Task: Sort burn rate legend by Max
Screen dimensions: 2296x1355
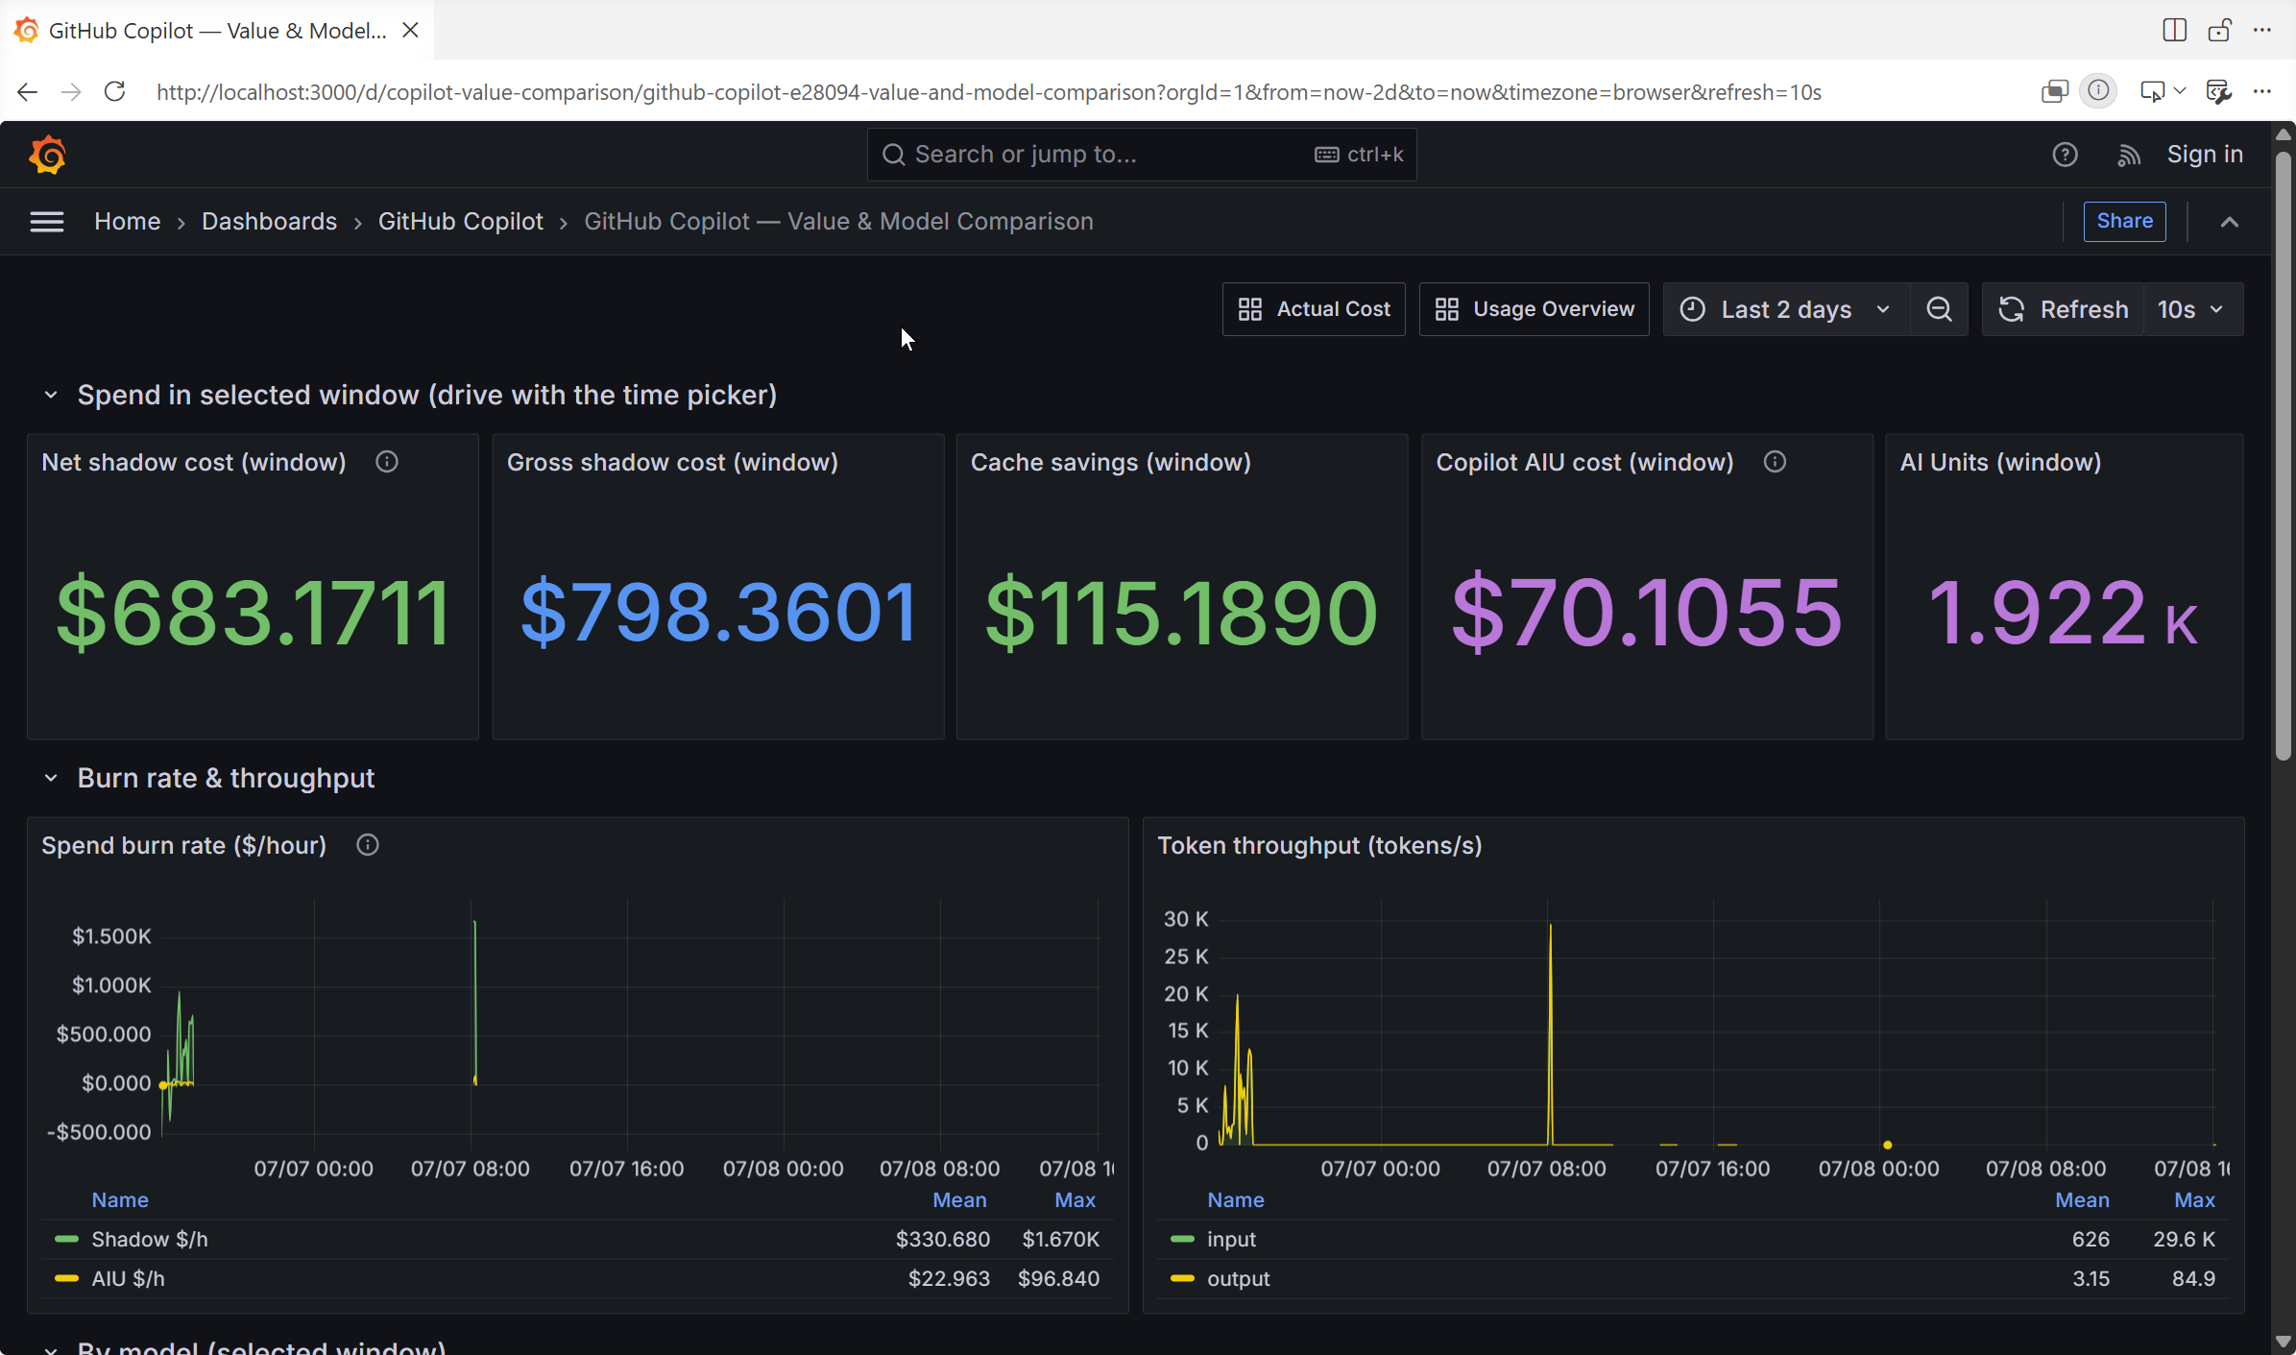Action: tap(1075, 1199)
